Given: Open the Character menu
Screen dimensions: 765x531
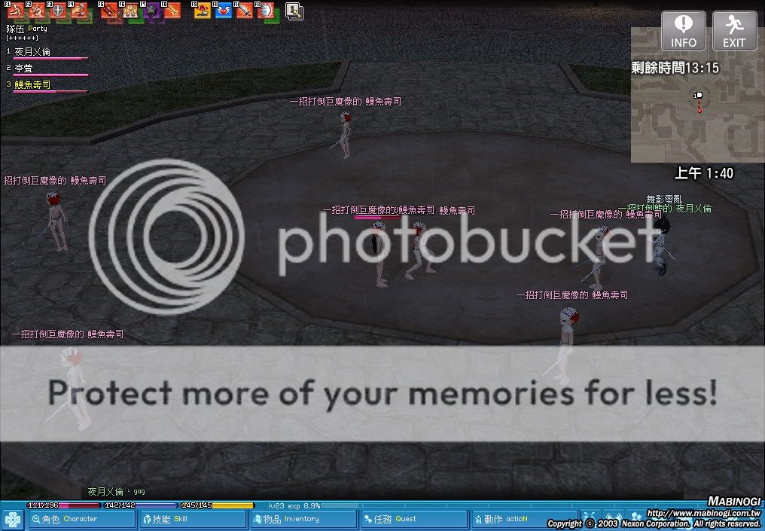Looking at the screenshot, I should (x=81, y=519).
